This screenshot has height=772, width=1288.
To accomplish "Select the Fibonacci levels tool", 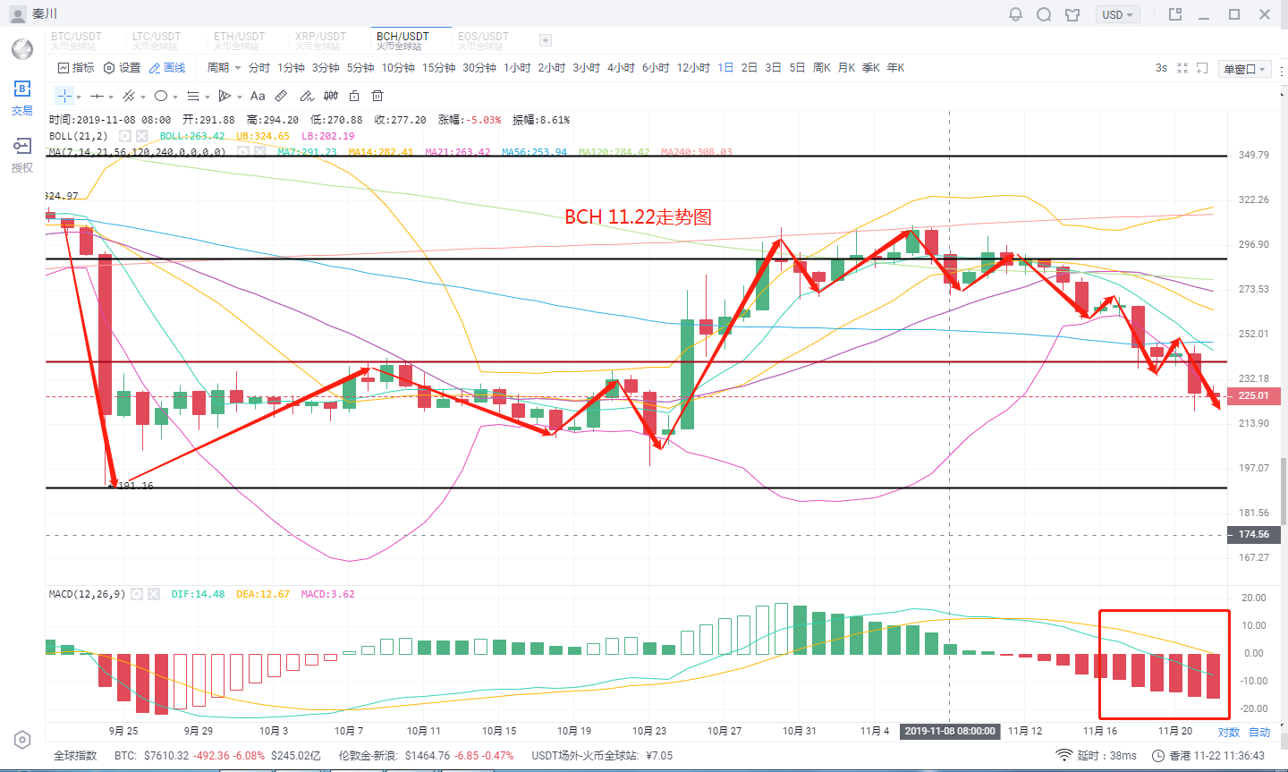I will coord(193,96).
